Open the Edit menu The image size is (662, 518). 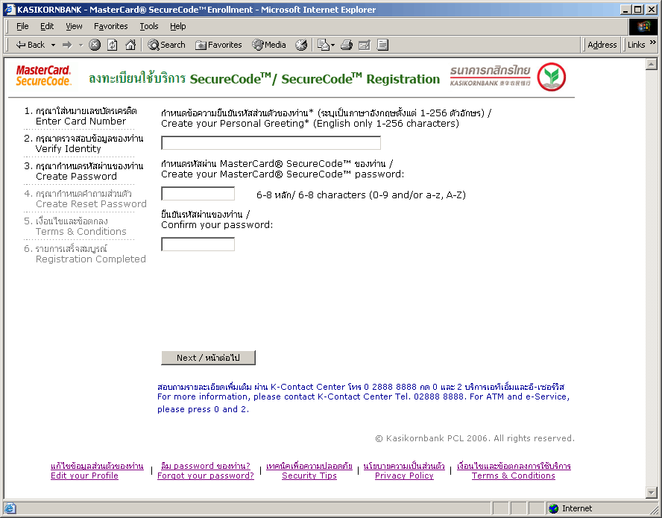pyautogui.click(x=47, y=26)
